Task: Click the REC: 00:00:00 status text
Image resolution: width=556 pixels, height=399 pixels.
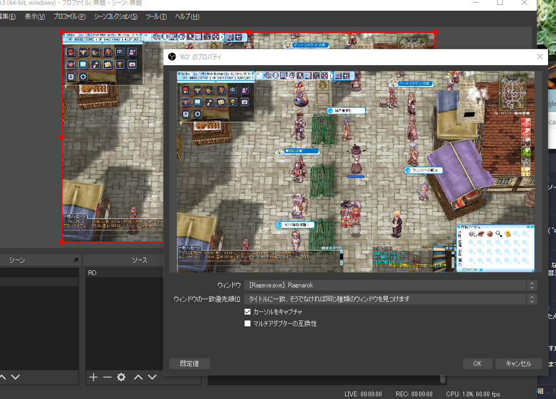Action: (x=414, y=394)
